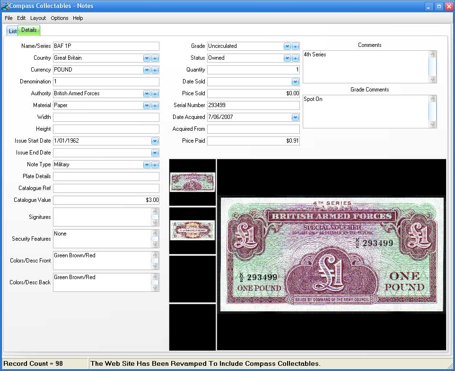The image size is (455, 371).
Task: Select the first banknote thumbnail image
Action: [192, 182]
